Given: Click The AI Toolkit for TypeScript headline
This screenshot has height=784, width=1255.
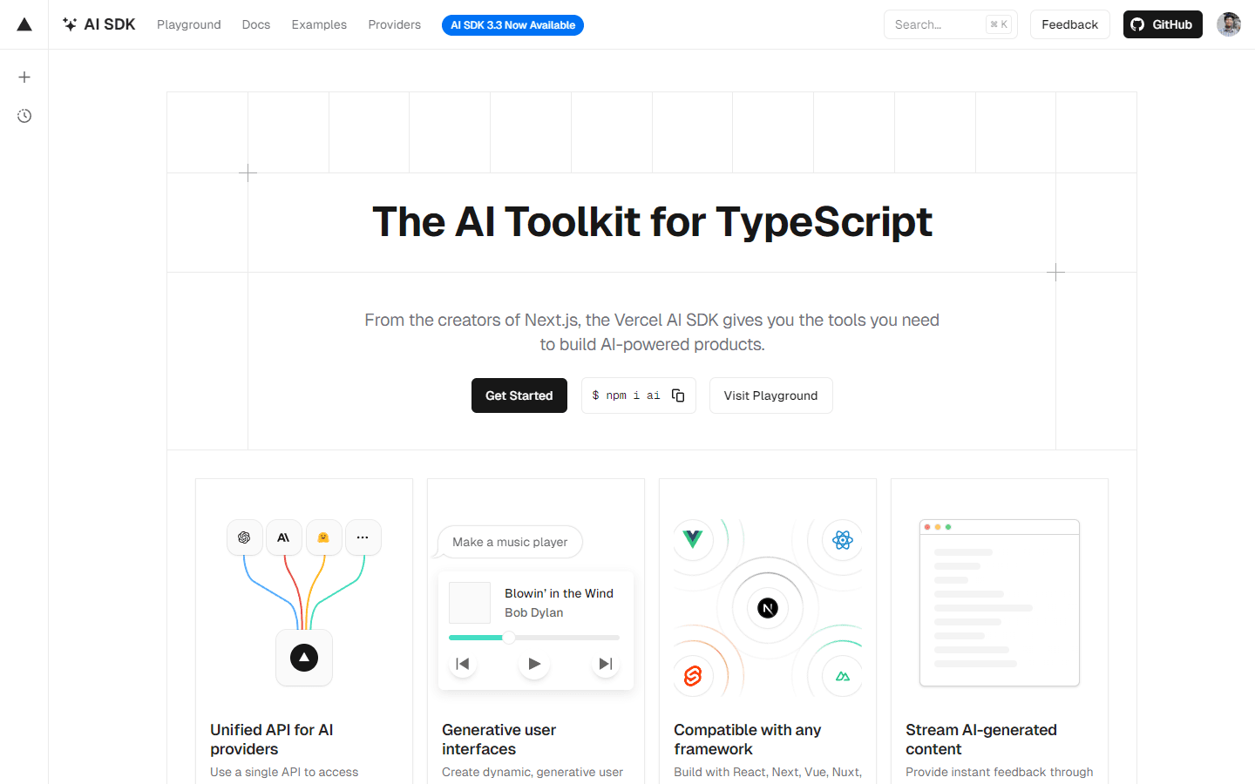Looking at the screenshot, I should tap(652, 222).
